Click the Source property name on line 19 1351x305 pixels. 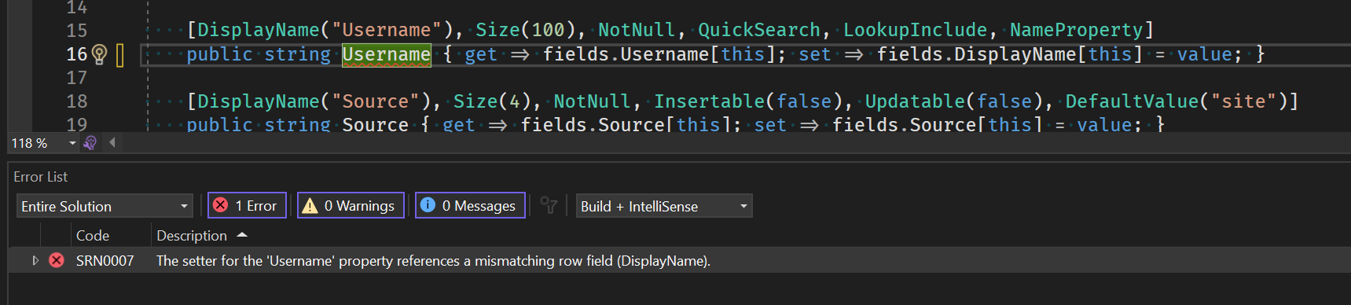coord(376,125)
